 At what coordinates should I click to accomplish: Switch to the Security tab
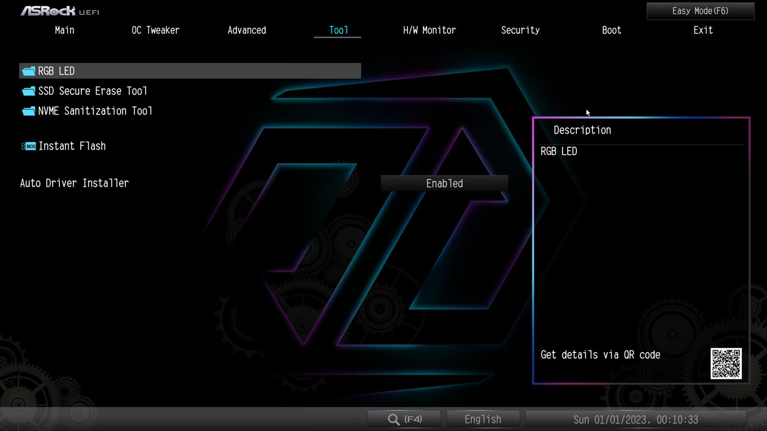pos(520,30)
